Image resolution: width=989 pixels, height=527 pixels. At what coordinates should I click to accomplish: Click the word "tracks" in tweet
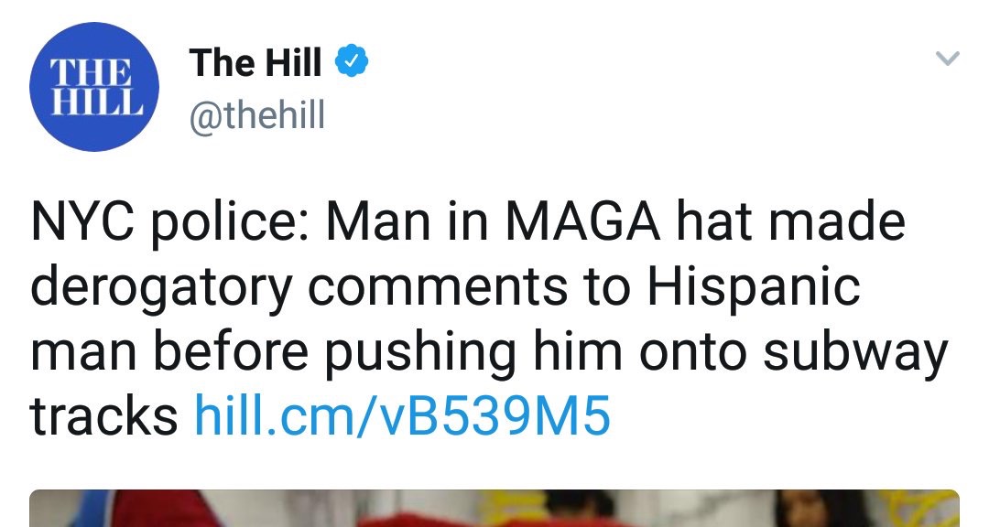pos(103,416)
